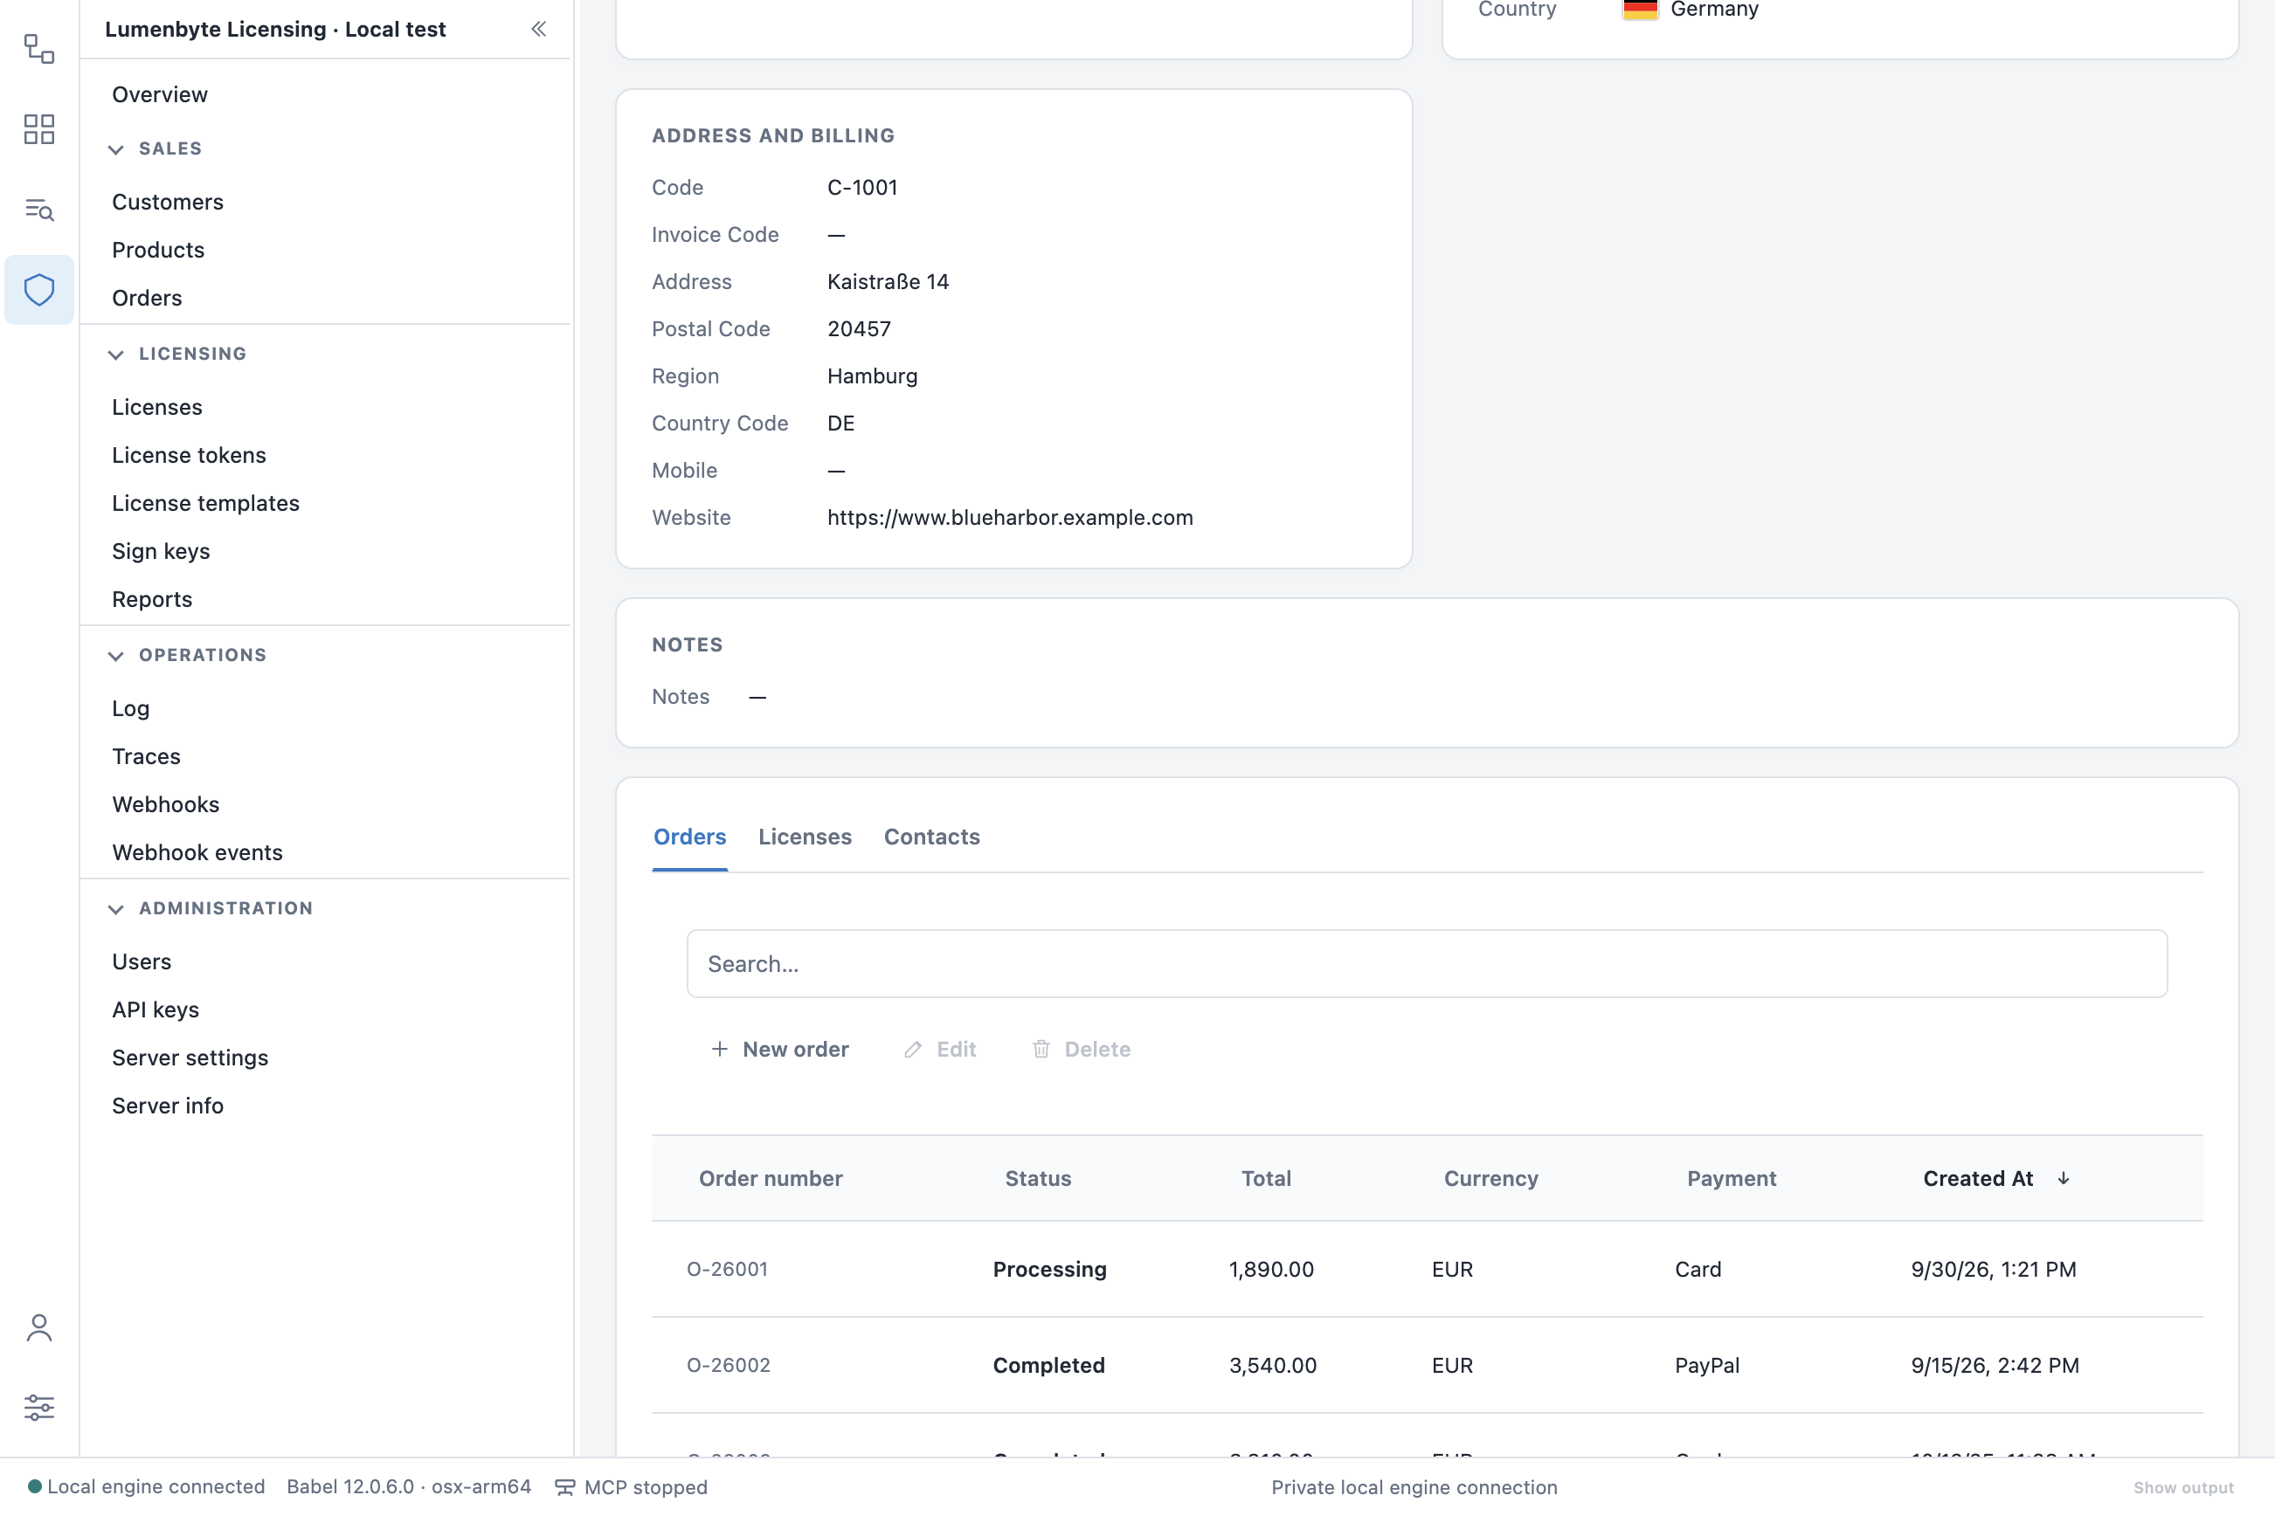The width and height of the screenshot is (2275, 1516).
Task: Open Webhooks in the sidebar
Action: [165, 804]
